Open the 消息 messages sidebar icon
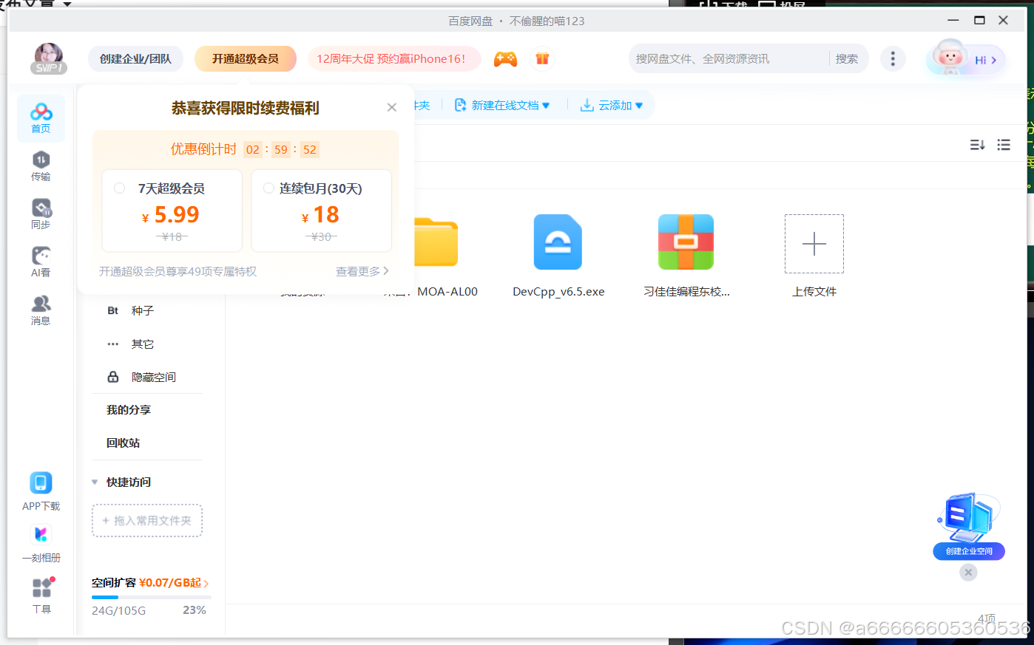1034x645 pixels. coord(41,310)
